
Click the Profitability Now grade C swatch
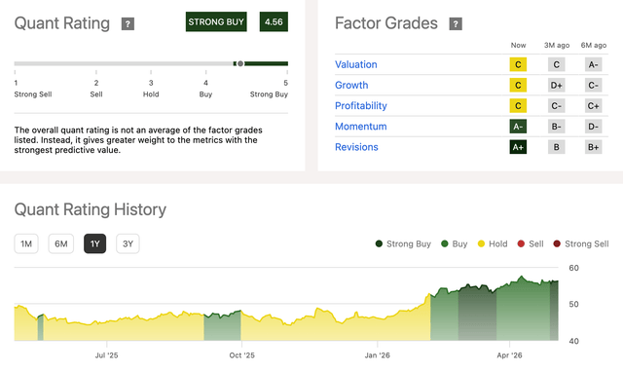pyautogui.click(x=518, y=106)
